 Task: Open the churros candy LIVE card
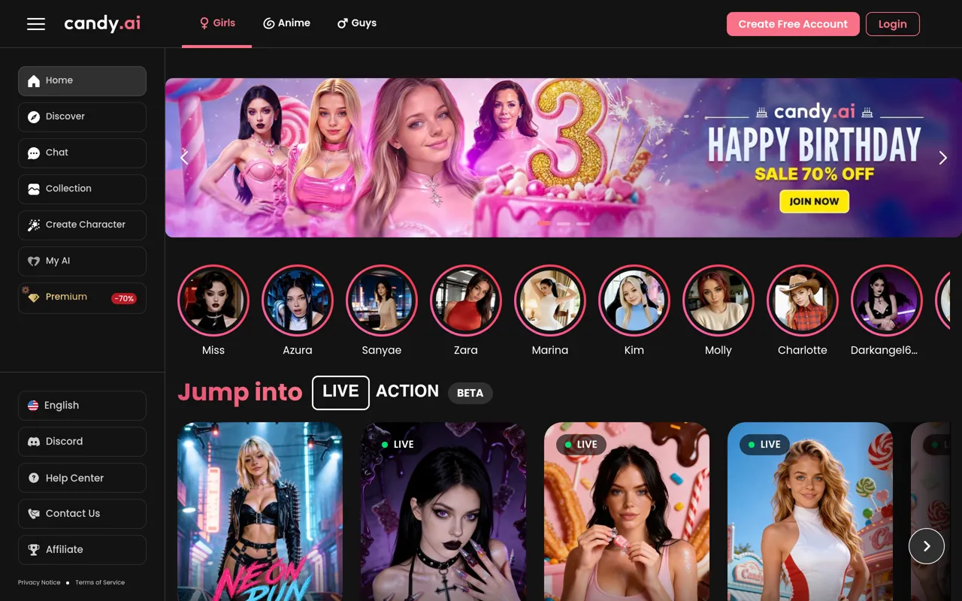click(627, 512)
